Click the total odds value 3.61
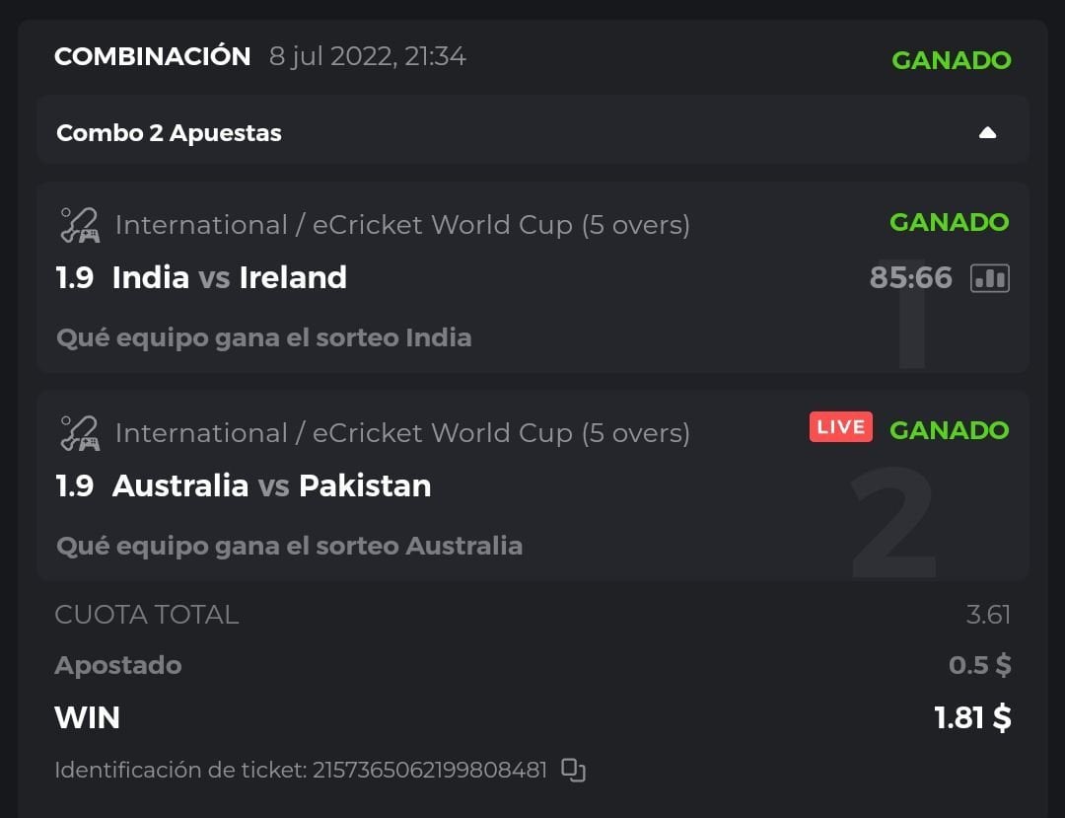The image size is (1065, 818). [988, 615]
